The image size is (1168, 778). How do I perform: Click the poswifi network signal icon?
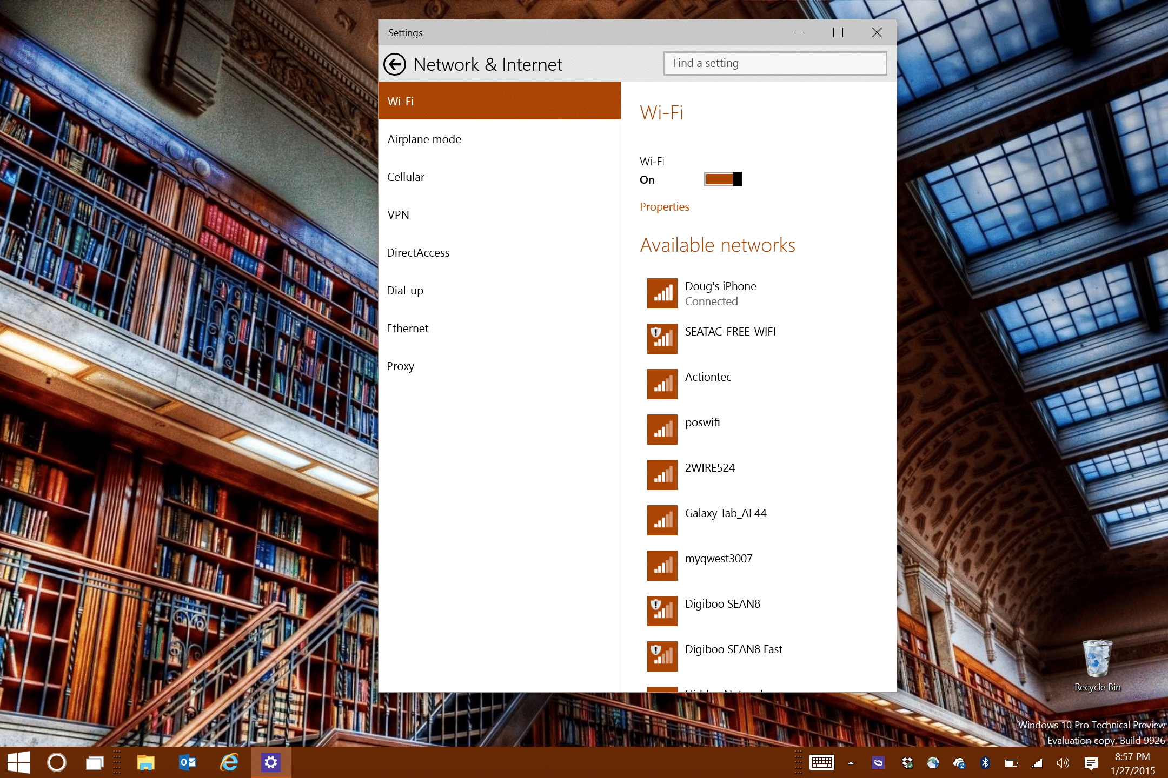pos(662,430)
